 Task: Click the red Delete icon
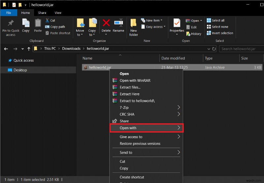(106, 26)
